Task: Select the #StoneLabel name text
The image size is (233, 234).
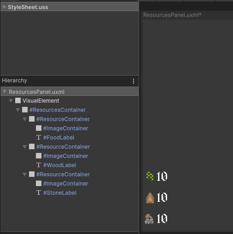Action: [x=60, y=193]
